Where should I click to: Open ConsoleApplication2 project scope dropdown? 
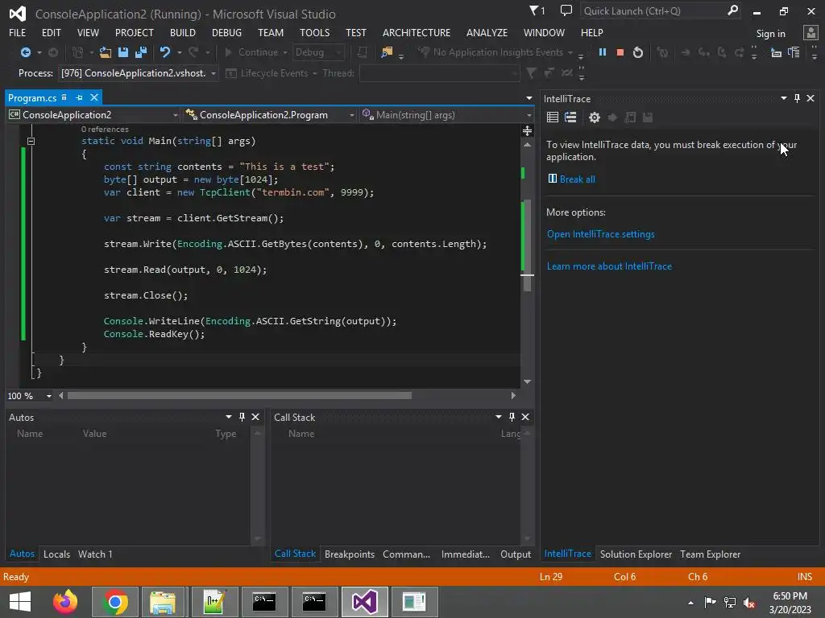pos(175,115)
